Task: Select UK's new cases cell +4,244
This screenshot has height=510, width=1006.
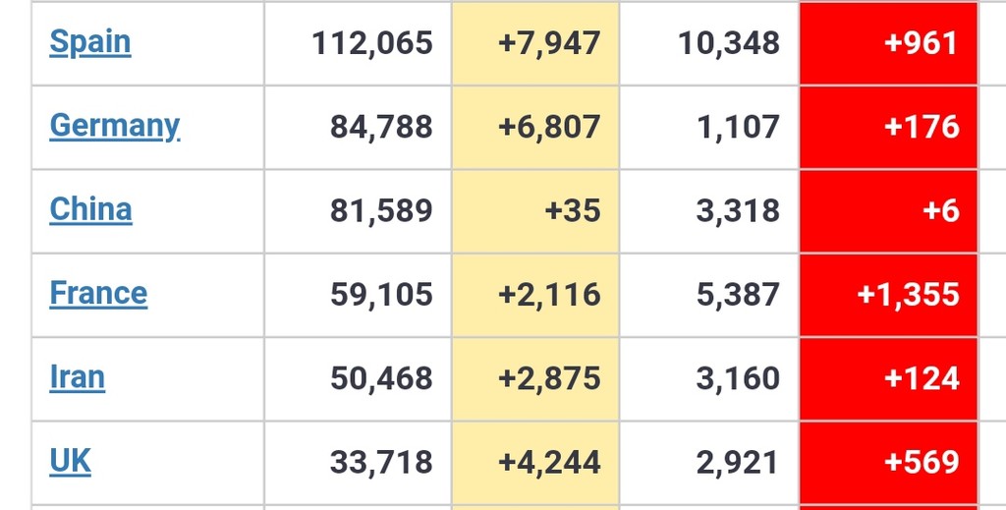Action: pos(548,462)
